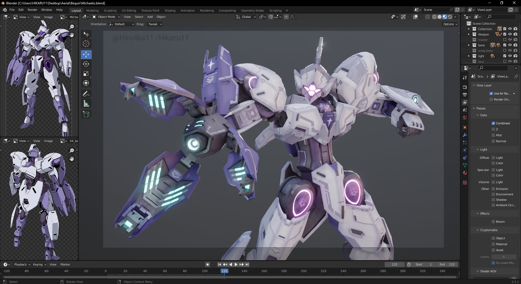Collapse the Cryptomatte section
Viewport: 521px width, 284px height.
click(478, 230)
